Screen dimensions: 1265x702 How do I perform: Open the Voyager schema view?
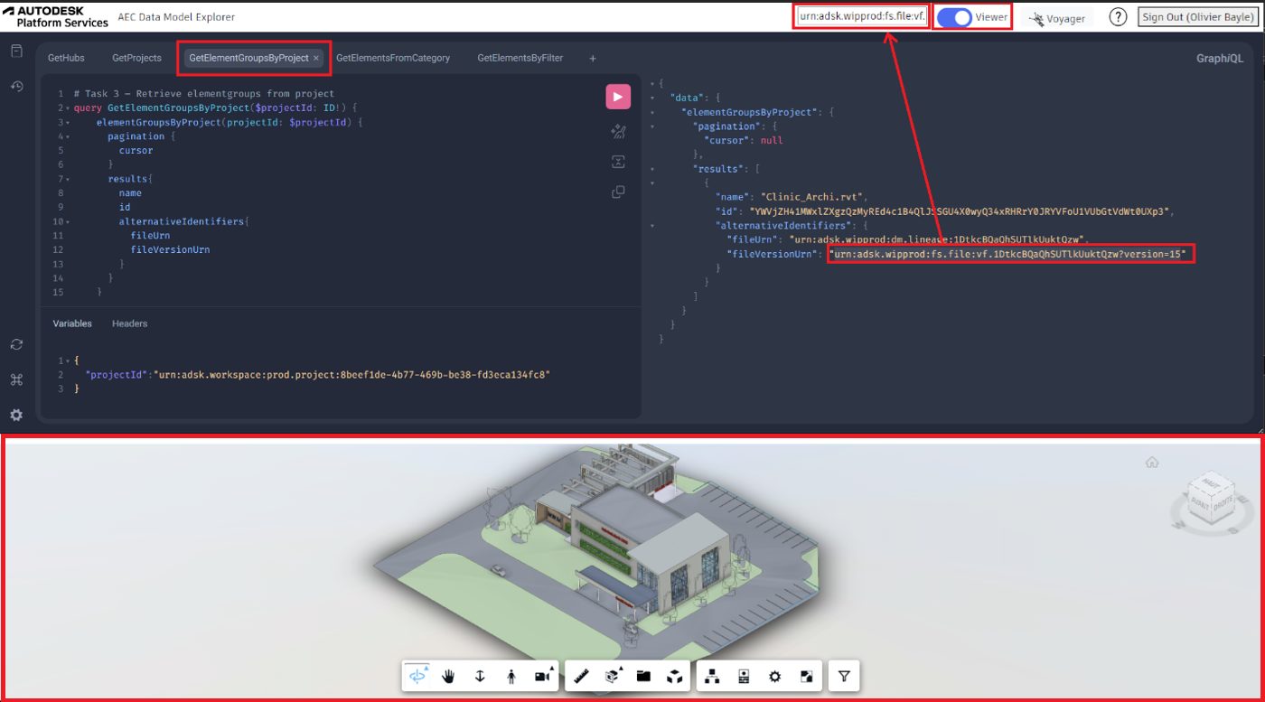1056,17
